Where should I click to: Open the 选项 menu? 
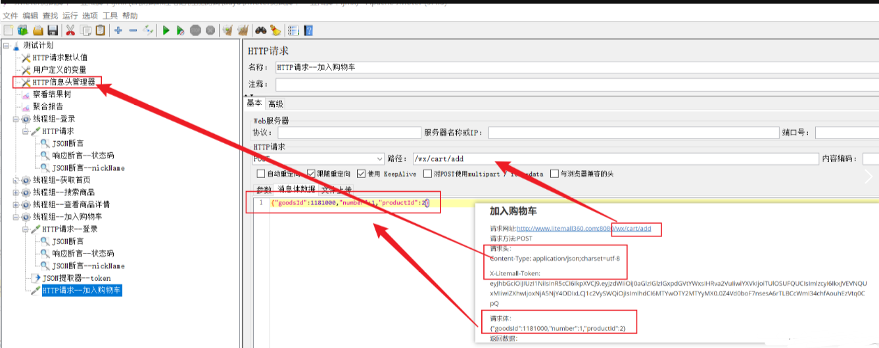90,15
